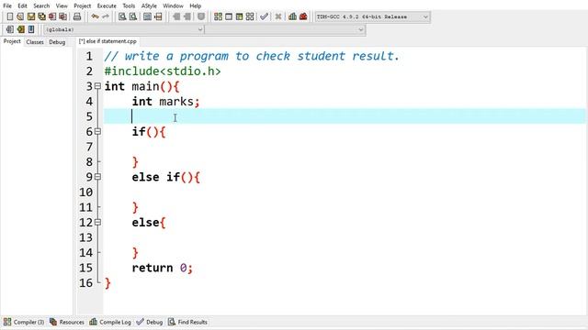Click the Toggle bookmarks yellow arrow icon
Image resolution: width=588 pixels, height=330 pixels.
click(x=20, y=29)
